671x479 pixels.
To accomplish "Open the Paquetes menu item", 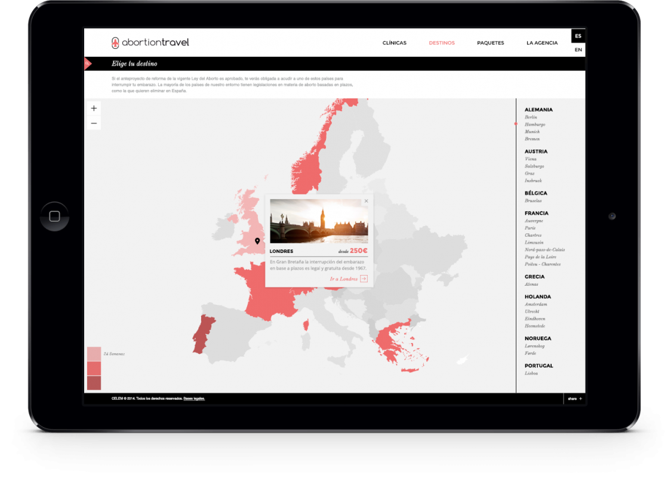I will tap(490, 43).
